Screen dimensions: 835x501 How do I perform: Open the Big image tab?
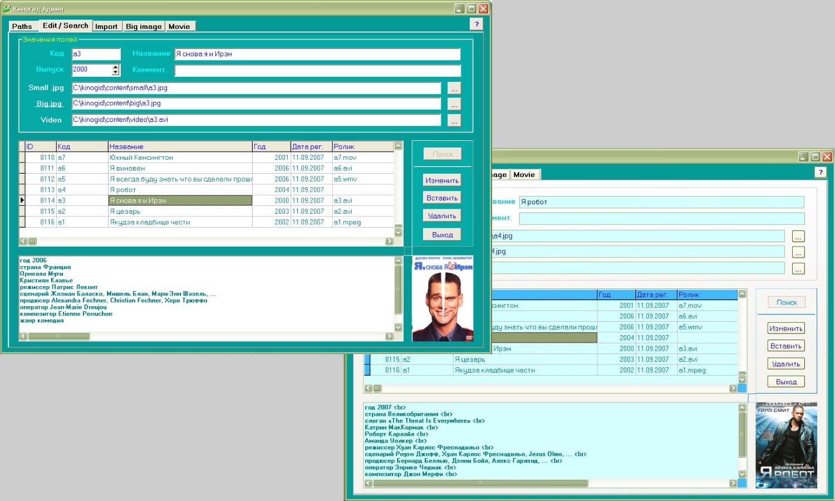pyautogui.click(x=144, y=26)
